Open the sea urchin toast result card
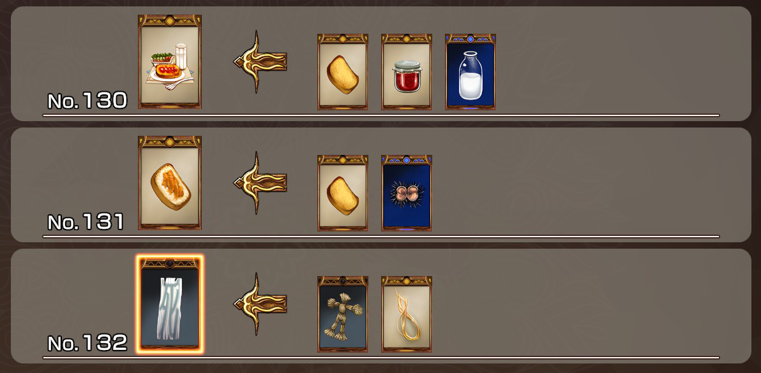Image resolution: width=761 pixels, height=373 pixels. click(x=170, y=182)
